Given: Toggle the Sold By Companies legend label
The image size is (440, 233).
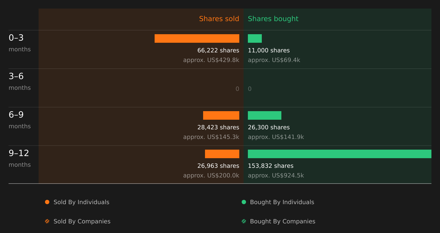Looking at the screenshot, I should tap(82, 222).
